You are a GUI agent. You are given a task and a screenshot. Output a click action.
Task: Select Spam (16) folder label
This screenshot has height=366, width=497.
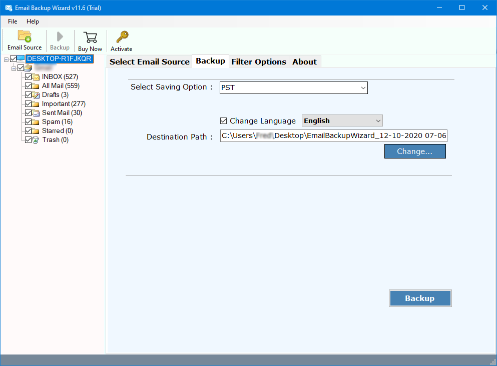tap(58, 122)
